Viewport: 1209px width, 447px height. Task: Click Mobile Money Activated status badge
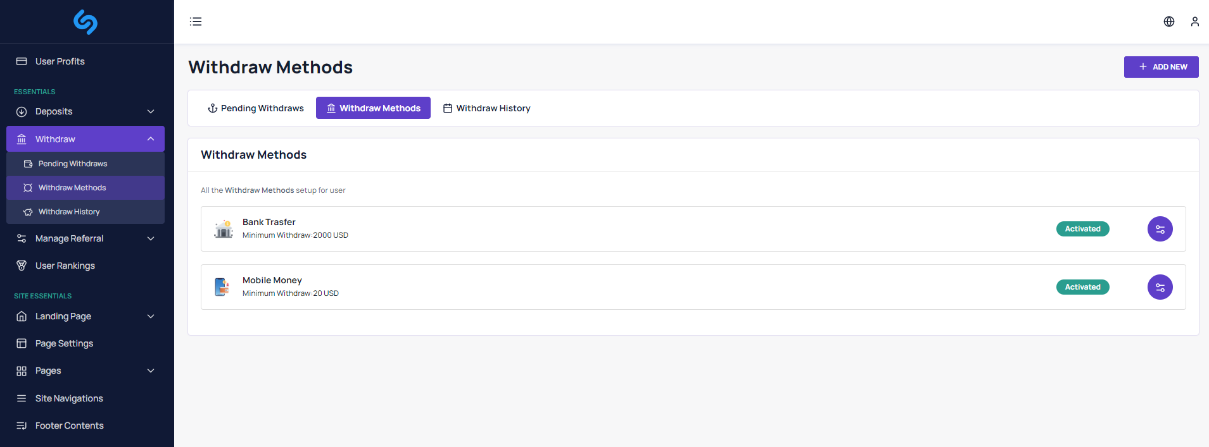1083,287
